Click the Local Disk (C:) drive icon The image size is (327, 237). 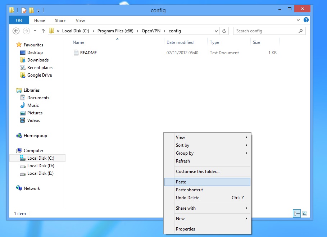click(23, 158)
